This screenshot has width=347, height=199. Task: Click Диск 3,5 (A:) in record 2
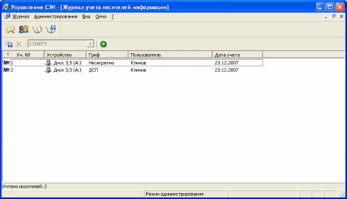pos(68,70)
